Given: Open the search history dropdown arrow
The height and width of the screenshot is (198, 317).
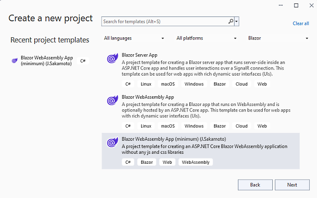Looking at the screenshot, I should click(237, 21).
